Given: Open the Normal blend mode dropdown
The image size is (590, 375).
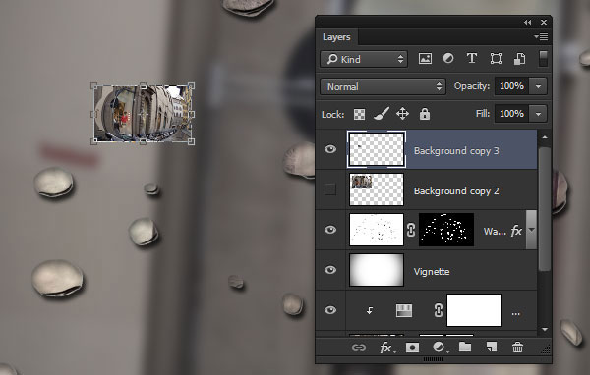Looking at the screenshot, I should point(383,86).
